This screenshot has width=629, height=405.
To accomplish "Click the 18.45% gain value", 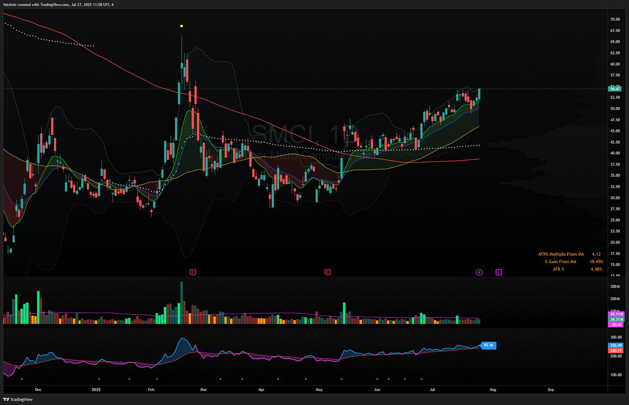I will pyautogui.click(x=596, y=261).
